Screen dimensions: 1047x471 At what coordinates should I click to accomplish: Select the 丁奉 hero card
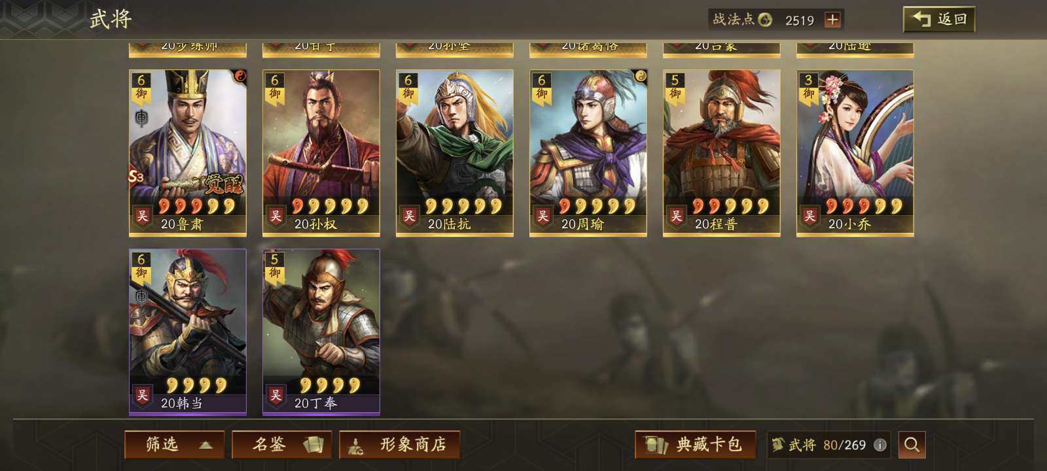point(321,332)
